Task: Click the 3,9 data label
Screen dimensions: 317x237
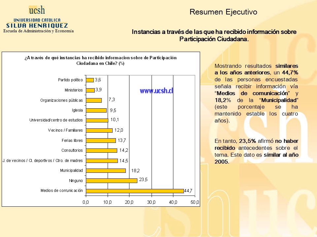Action: click(98, 90)
